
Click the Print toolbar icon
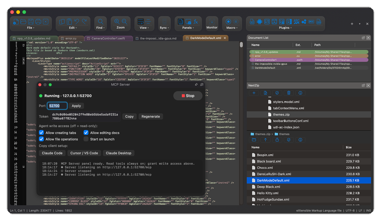[x=38, y=22]
